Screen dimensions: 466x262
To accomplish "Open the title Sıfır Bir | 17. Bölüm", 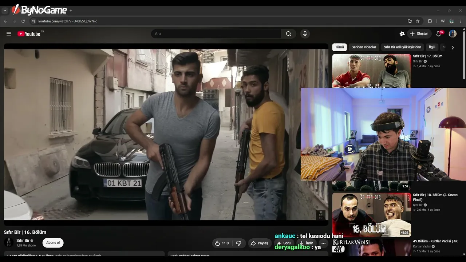I will (427, 56).
